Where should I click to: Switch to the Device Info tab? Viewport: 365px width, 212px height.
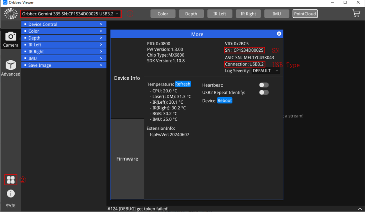[127, 78]
